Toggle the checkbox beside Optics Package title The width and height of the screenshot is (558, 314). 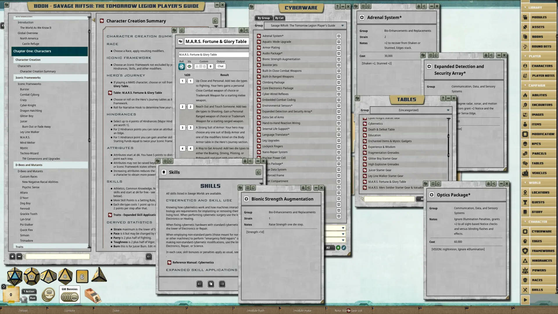click(x=432, y=195)
